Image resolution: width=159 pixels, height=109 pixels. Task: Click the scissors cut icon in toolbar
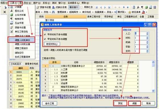coord(6,7)
